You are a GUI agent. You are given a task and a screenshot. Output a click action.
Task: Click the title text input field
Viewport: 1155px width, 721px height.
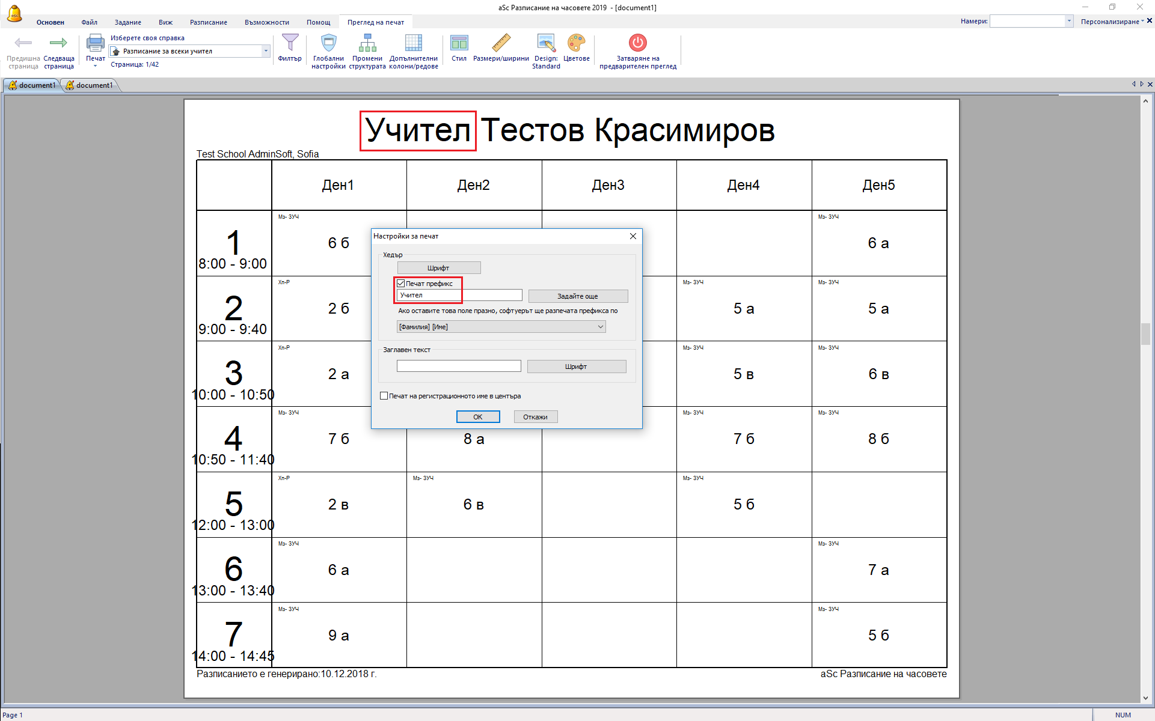click(x=458, y=366)
